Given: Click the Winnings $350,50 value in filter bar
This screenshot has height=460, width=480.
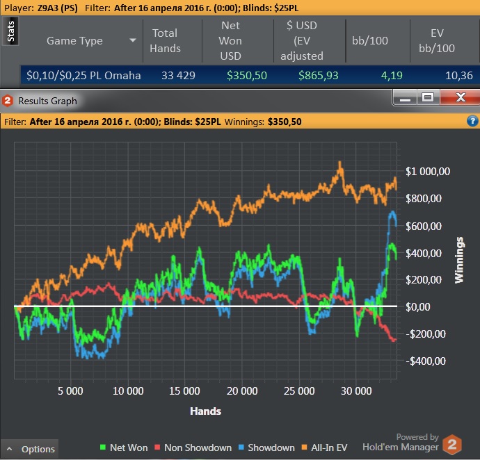Looking at the screenshot, I should click(x=285, y=122).
